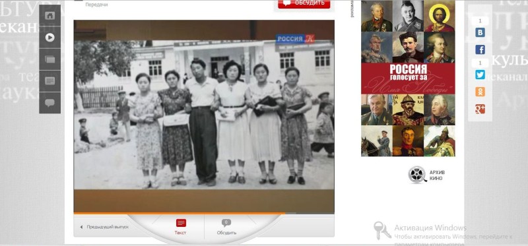Open the text article icon in sidebar
Image resolution: width=528 pixels, height=246 pixels.
point(50,81)
